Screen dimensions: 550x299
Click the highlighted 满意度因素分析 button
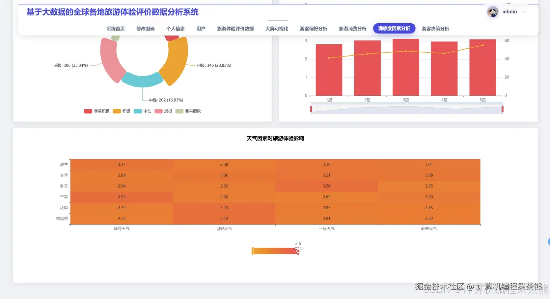pos(394,29)
